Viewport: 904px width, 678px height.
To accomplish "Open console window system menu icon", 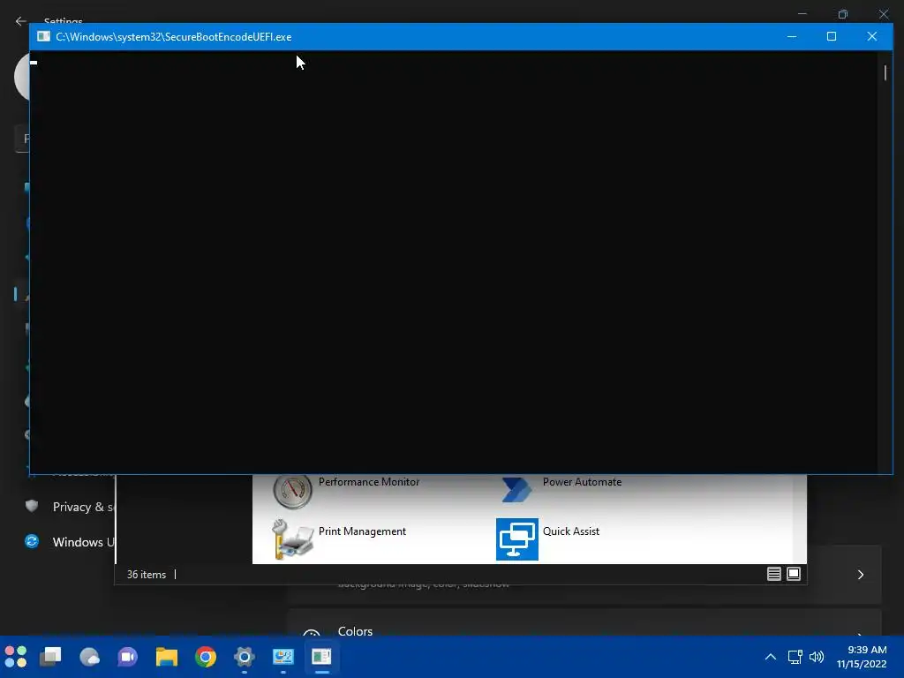I will (43, 37).
